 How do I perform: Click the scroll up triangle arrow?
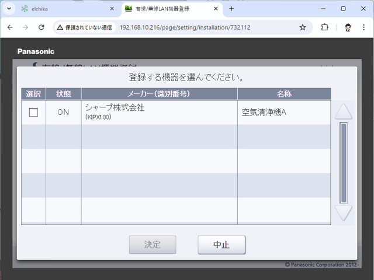[344, 111]
